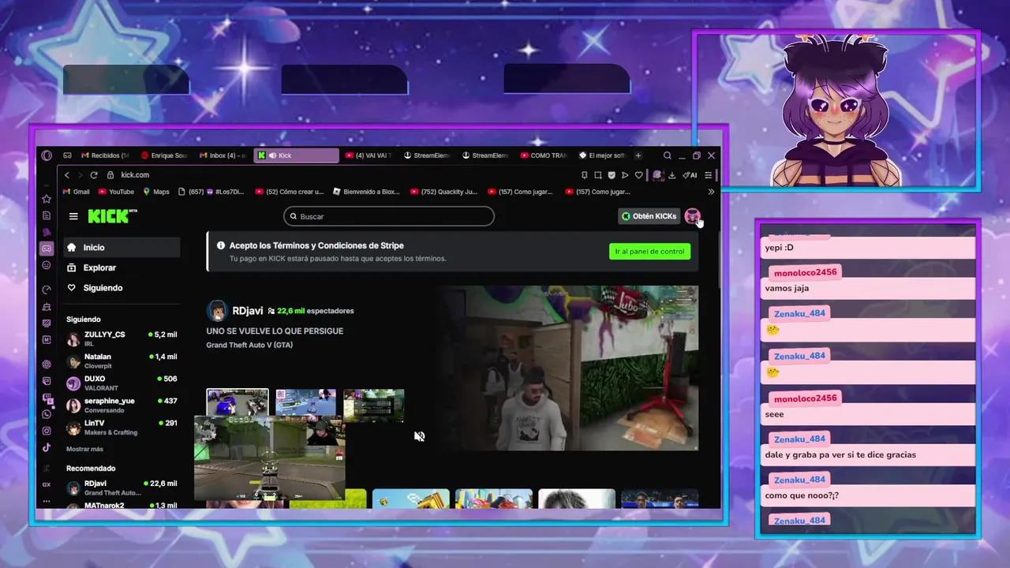1010x568 pixels.
Task: Reload the kick.com page
Action: pyautogui.click(x=94, y=175)
